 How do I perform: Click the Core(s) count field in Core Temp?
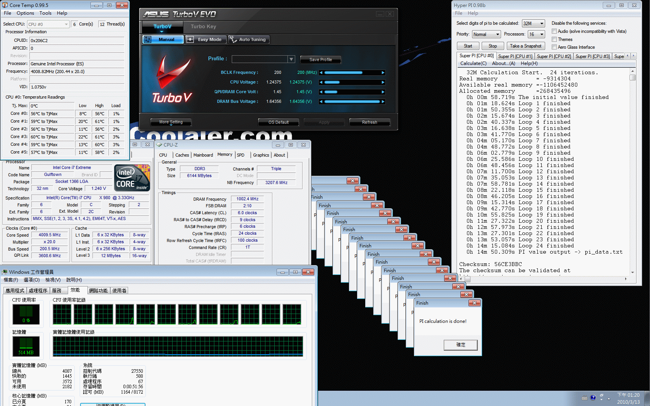tap(75, 24)
